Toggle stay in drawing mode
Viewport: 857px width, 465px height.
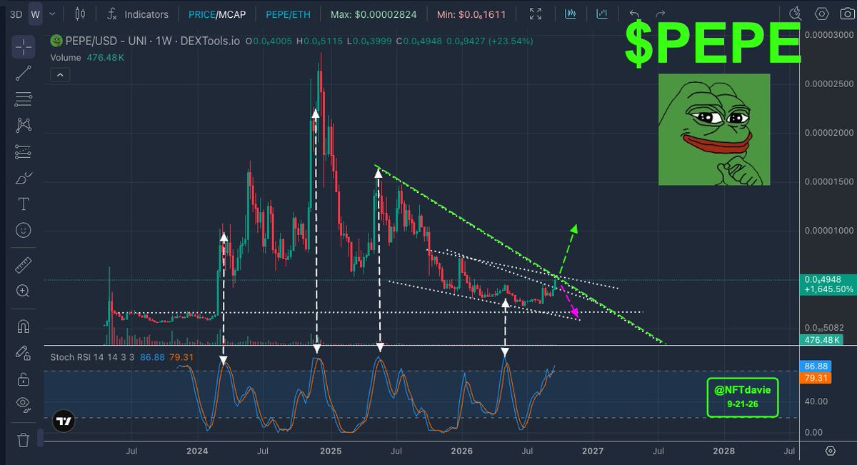[24, 353]
